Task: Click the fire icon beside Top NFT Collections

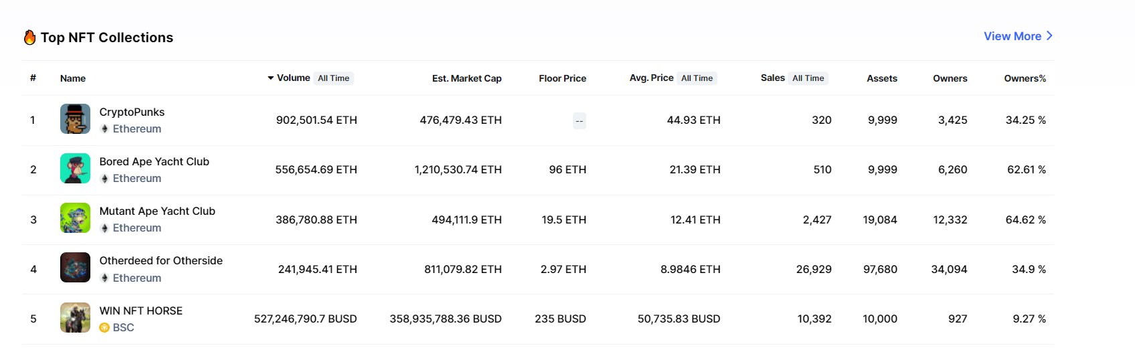Action: 29,37
